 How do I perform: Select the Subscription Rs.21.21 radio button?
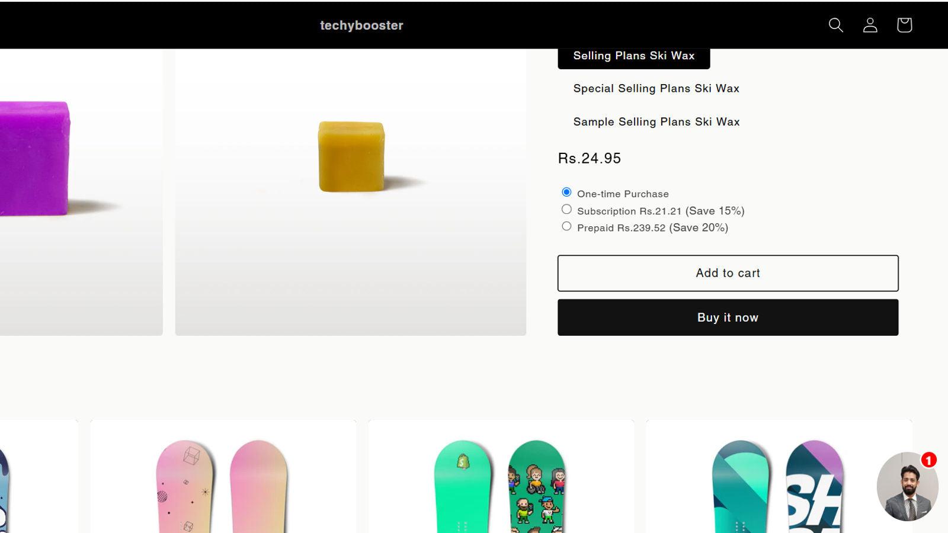[x=567, y=210]
